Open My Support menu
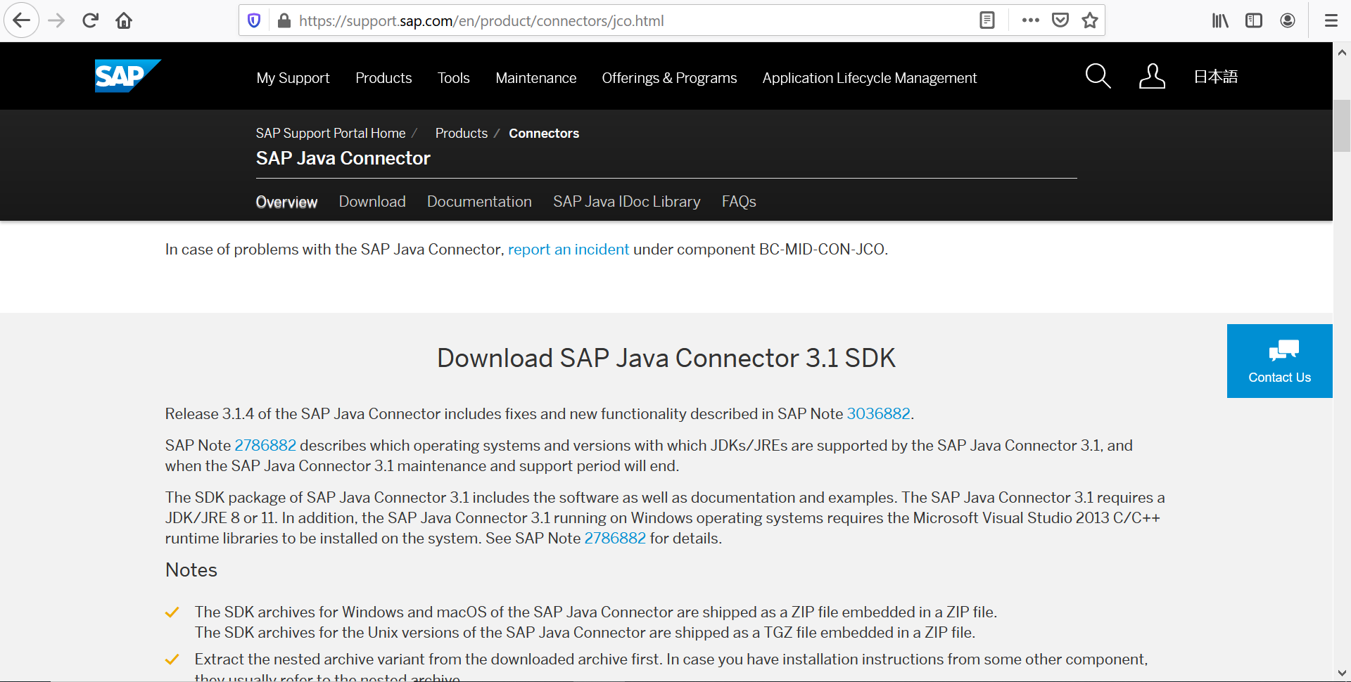The width and height of the screenshot is (1351, 682). pyautogui.click(x=293, y=78)
